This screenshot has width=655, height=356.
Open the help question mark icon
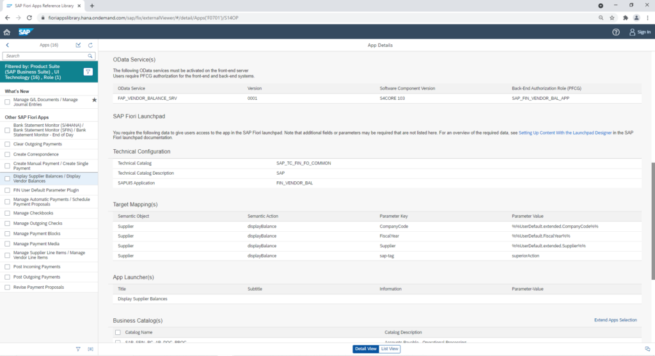tap(616, 32)
